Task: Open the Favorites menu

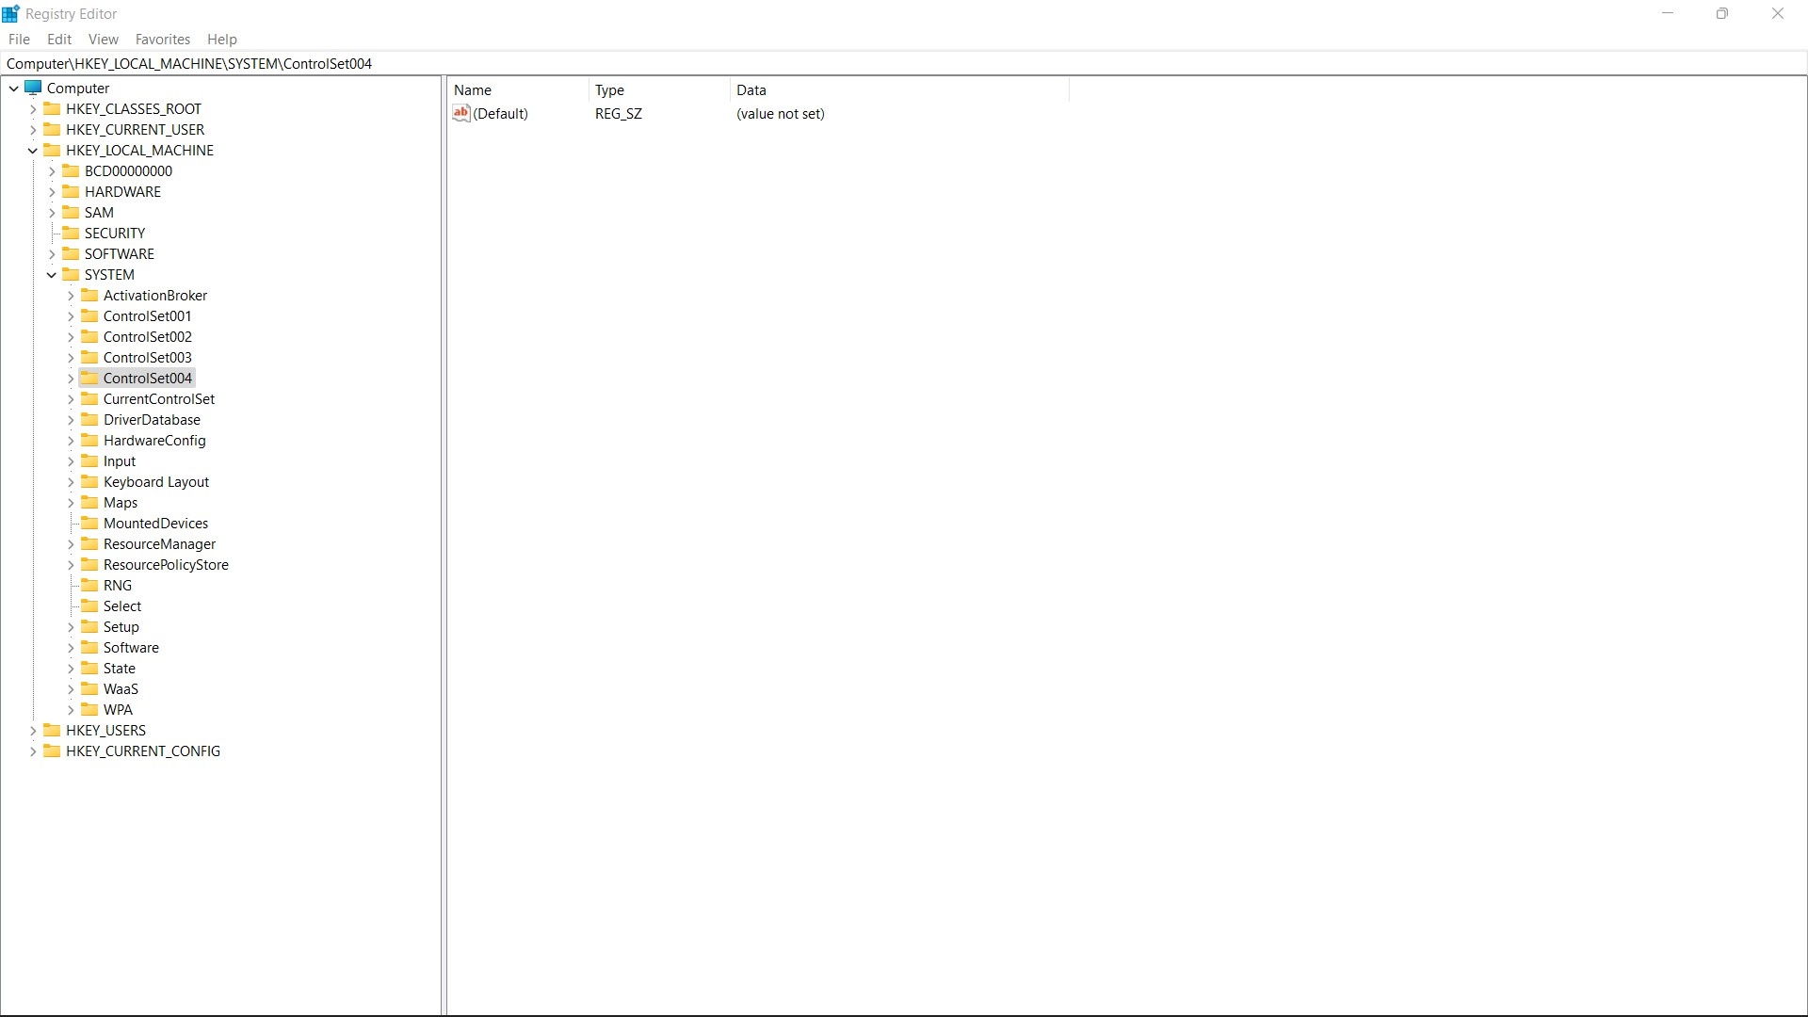Action: click(163, 39)
